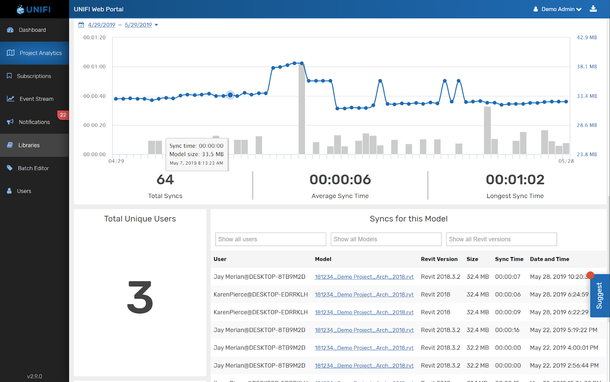Open model link in the 00:00:16 row
Screen dimensions: 610x382
[x=364, y=330]
